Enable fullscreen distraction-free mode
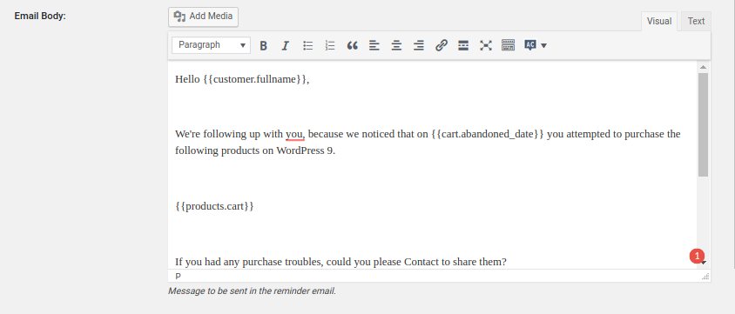Image resolution: width=735 pixels, height=314 pixels. click(486, 45)
